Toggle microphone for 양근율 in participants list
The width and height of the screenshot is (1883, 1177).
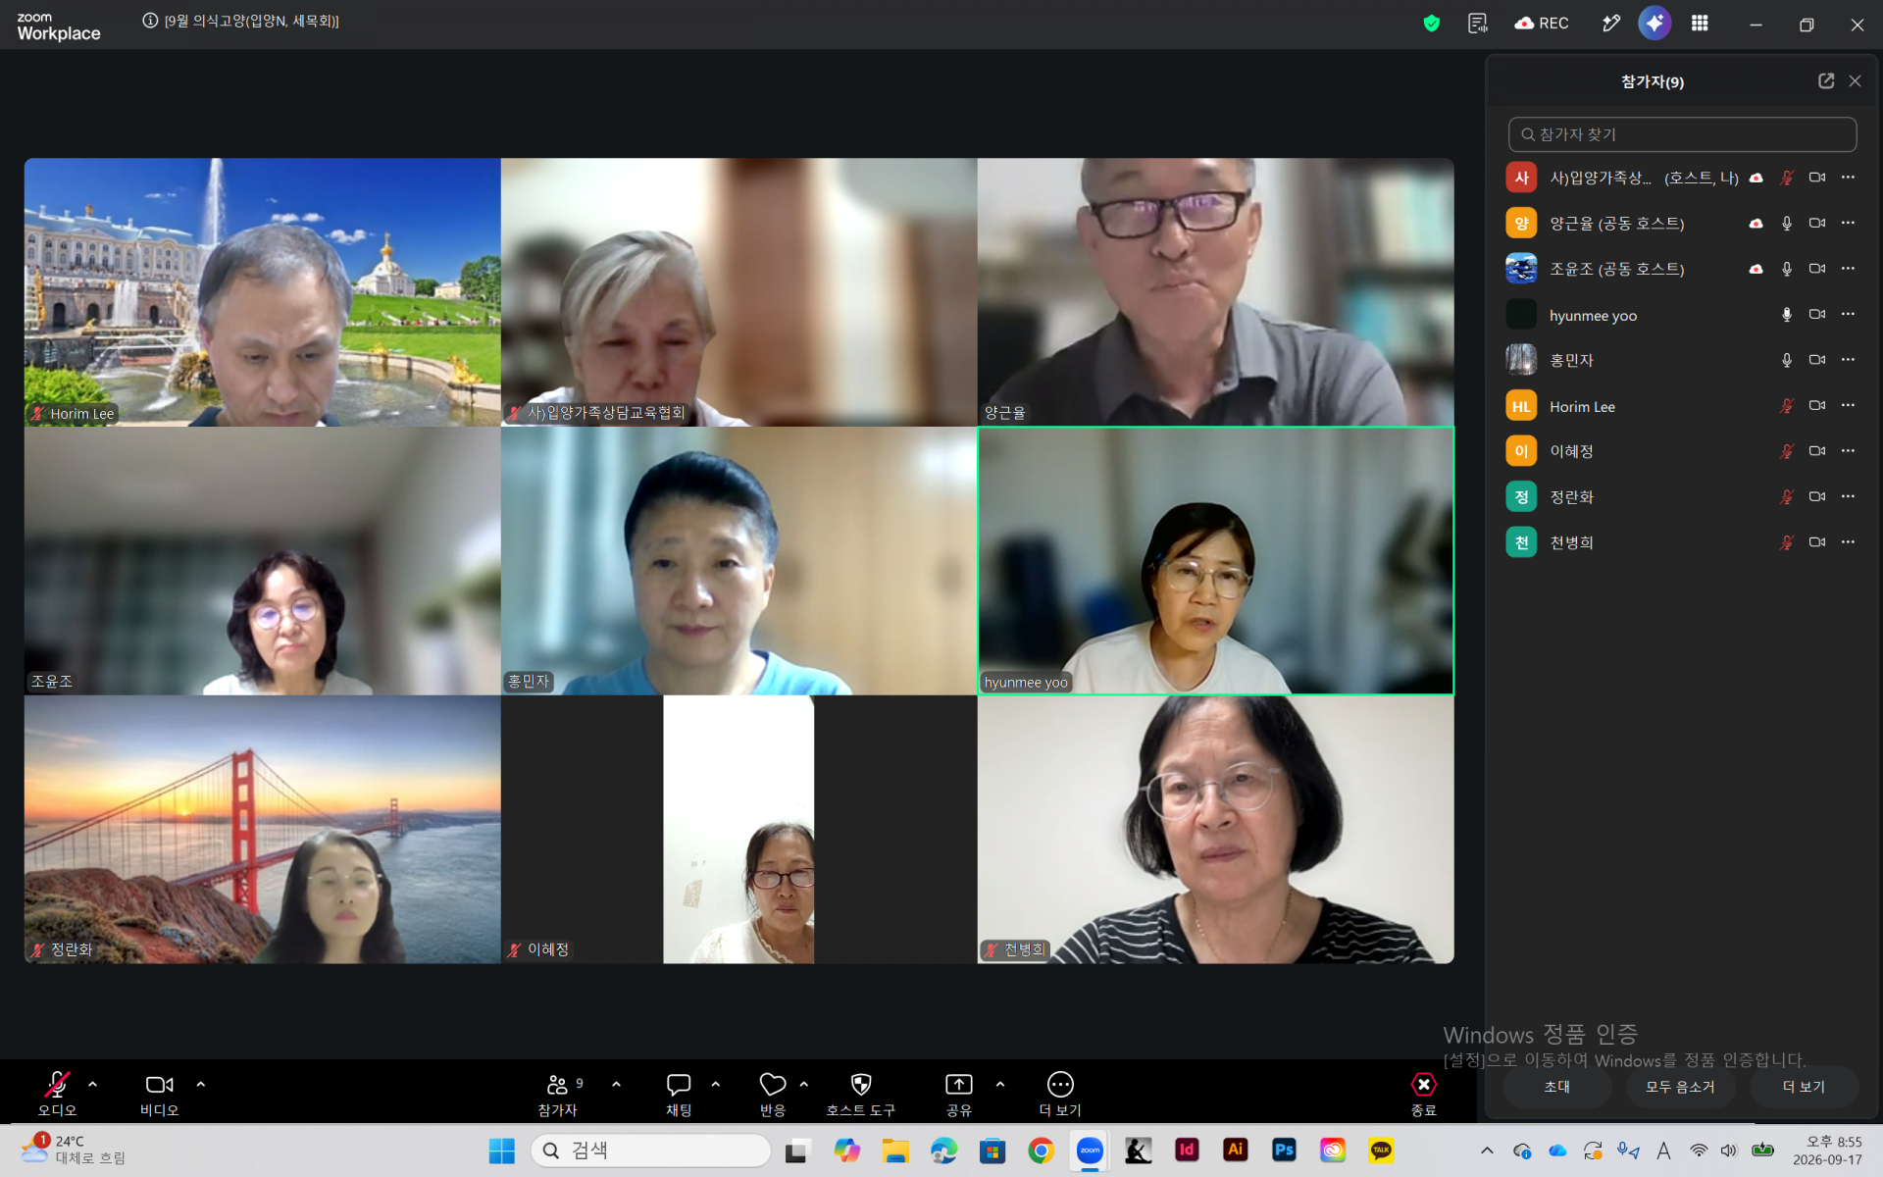click(x=1787, y=224)
